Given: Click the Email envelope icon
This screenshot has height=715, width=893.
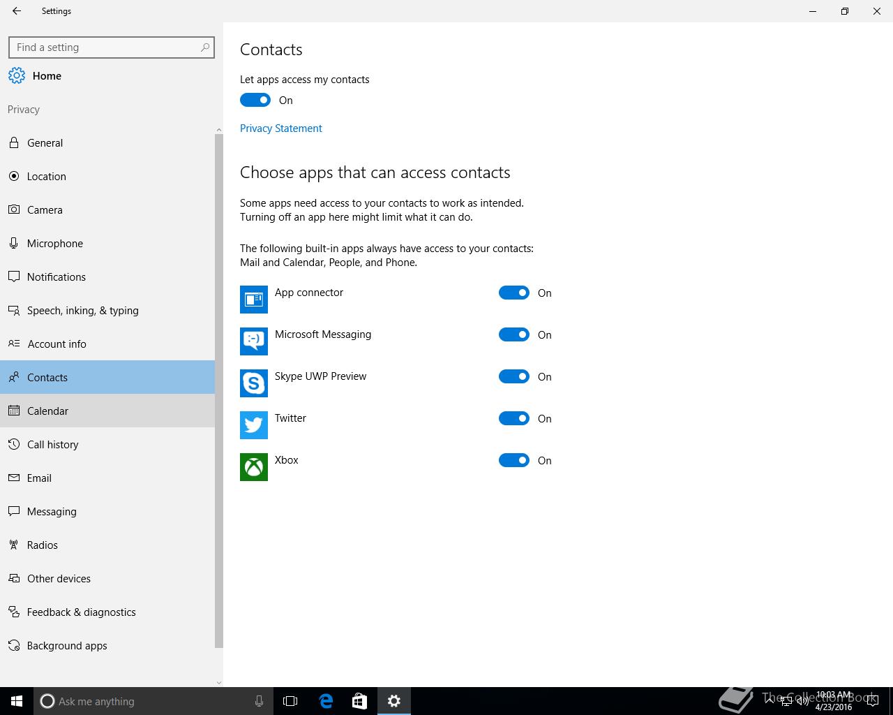Looking at the screenshot, I should click(14, 478).
